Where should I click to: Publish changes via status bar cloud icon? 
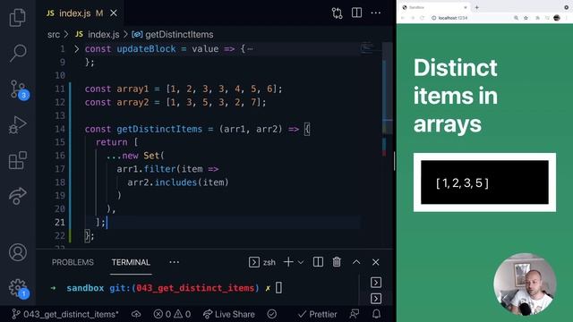click(x=136, y=314)
